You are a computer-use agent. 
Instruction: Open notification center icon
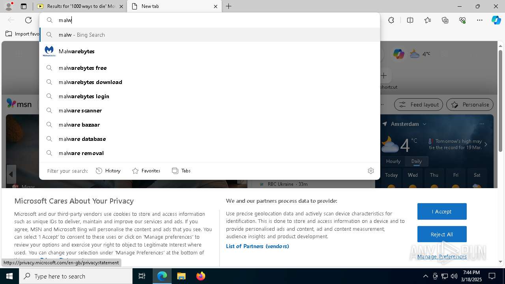tap(492, 276)
